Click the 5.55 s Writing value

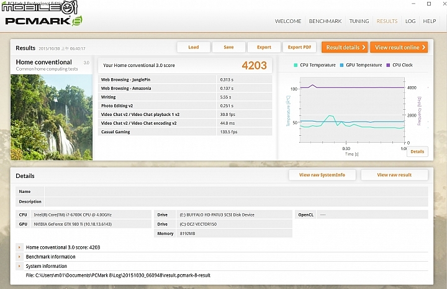pyautogui.click(x=225, y=97)
